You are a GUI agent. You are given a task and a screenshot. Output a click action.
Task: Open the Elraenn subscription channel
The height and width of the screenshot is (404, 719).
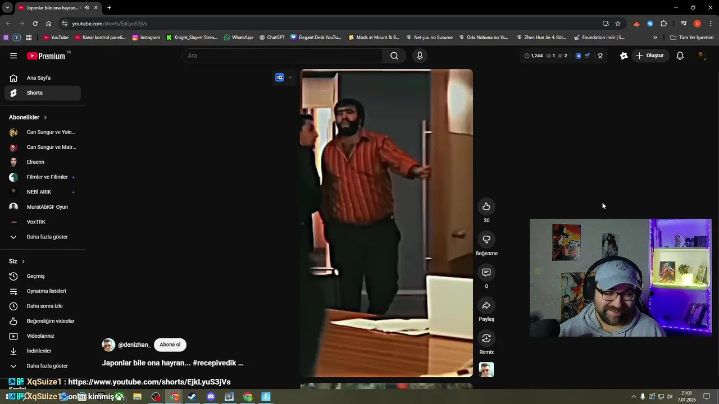point(43,162)
